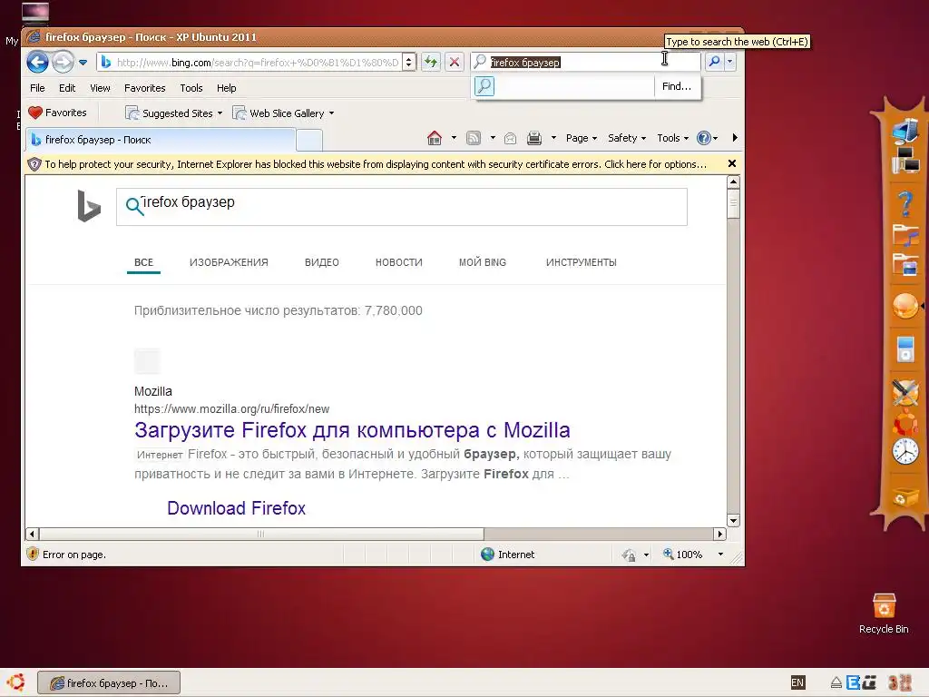Click the EN language indicator in tray
The height and width of the screenshot is (697, 929).
point(797,682)
